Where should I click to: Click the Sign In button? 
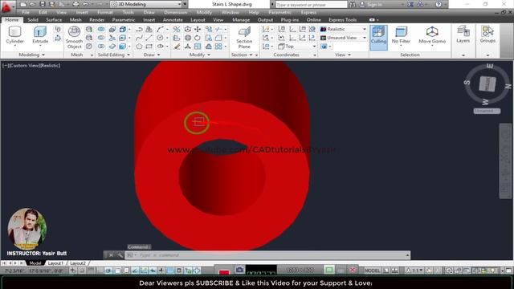(371, 4)
